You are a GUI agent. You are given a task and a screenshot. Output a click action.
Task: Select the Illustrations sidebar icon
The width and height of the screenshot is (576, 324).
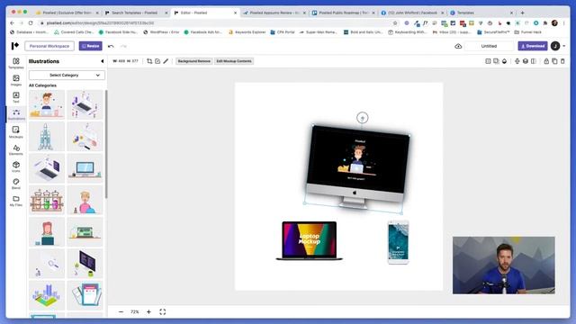click(x=16, y=114)
